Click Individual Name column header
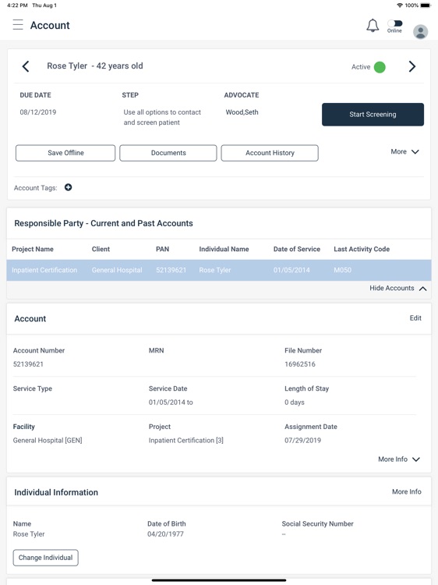This screenshot has height=585, width=438. click(x=224, y=250)
